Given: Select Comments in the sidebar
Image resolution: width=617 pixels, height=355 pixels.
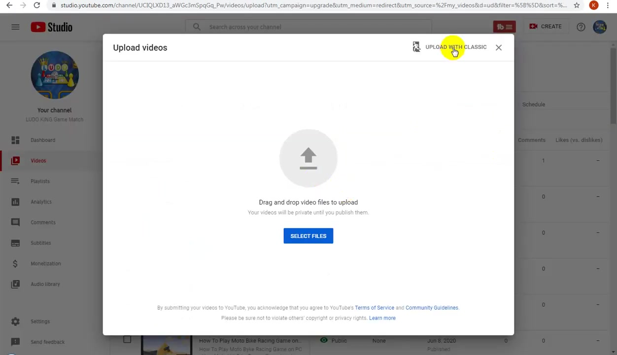Looking at the screenshot, I should (x=43, y=222).
